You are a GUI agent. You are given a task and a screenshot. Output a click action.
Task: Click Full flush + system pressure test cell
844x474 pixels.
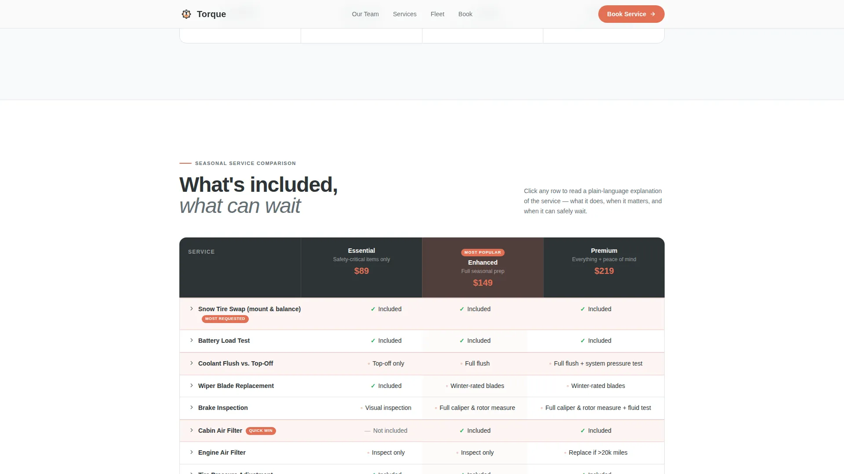[x=596, y=363]
